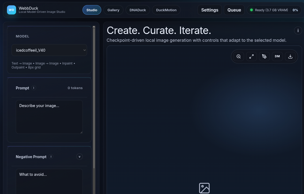Click the 0% progress indicator
The height and width of the screenshot is (194, 304).
295,10
